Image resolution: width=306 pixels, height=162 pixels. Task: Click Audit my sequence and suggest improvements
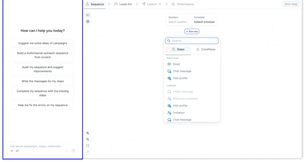(x=43, y=69)
